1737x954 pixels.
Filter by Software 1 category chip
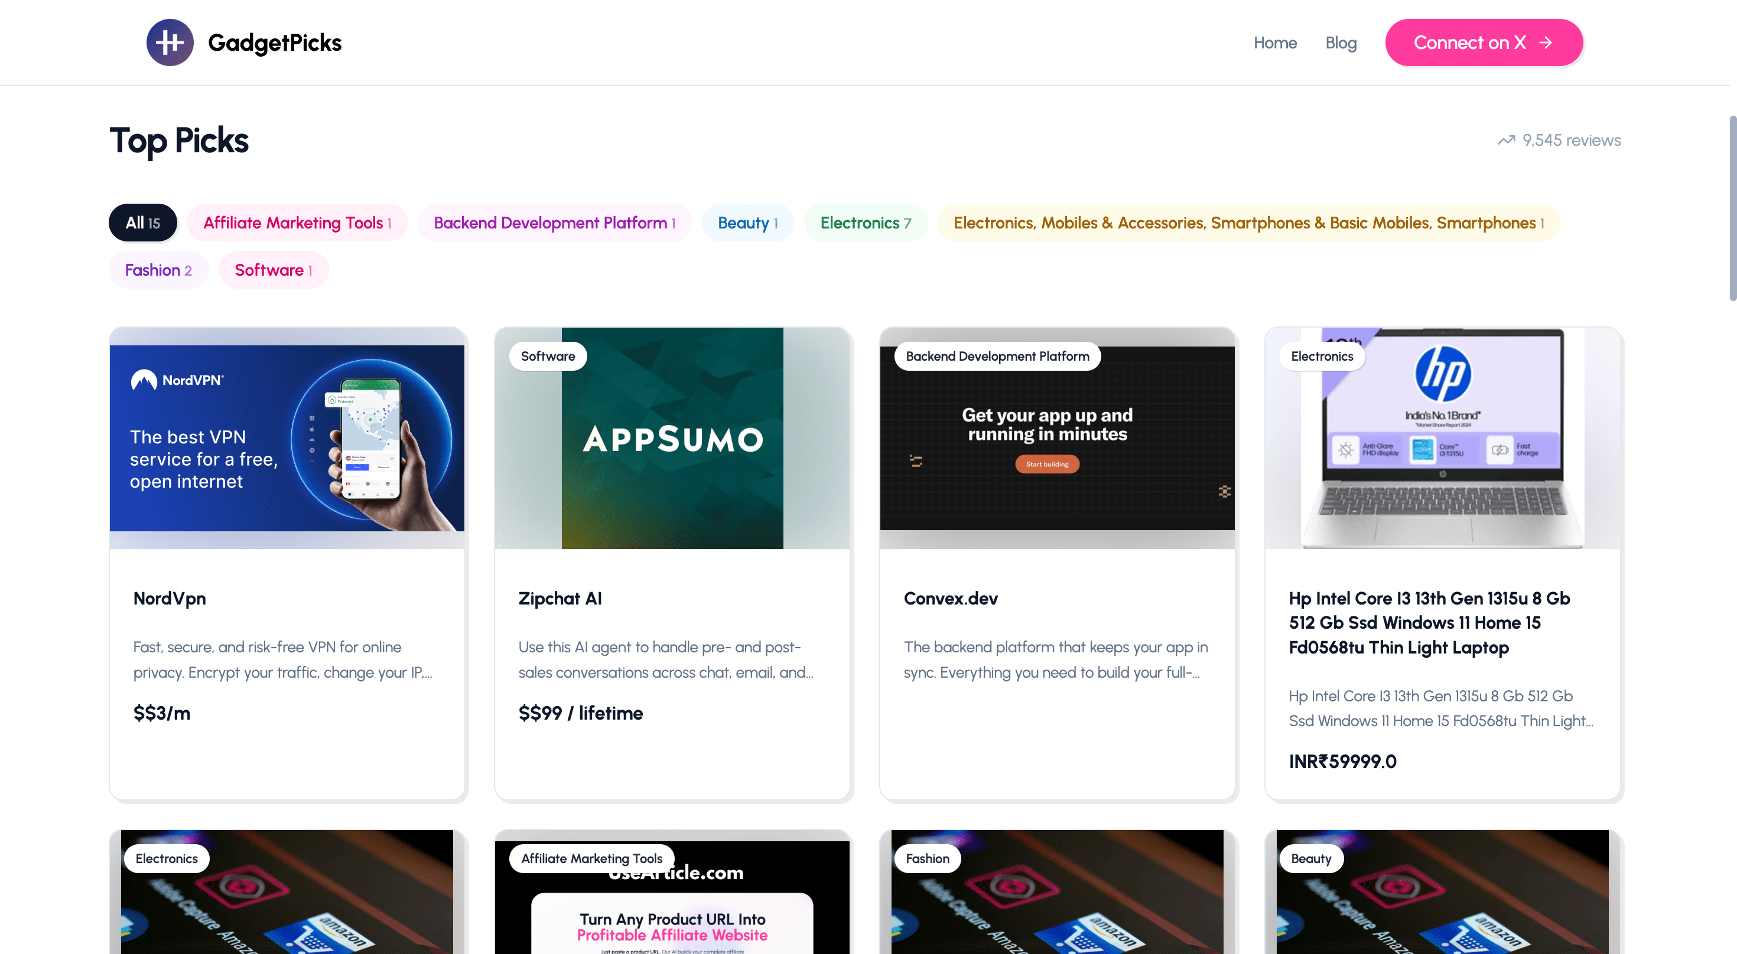(273, 269)
